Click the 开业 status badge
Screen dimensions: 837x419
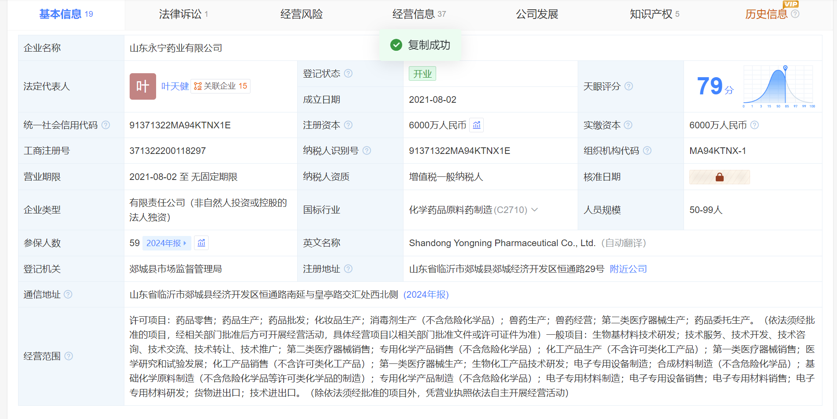[x=422, y=74]
